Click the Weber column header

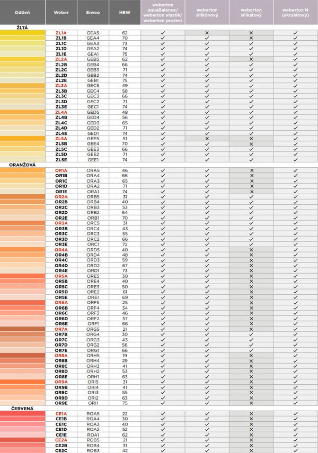61,12
